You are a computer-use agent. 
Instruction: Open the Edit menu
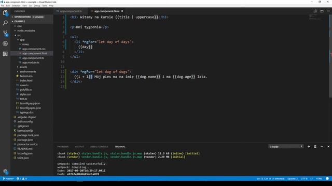click(8, 6)
